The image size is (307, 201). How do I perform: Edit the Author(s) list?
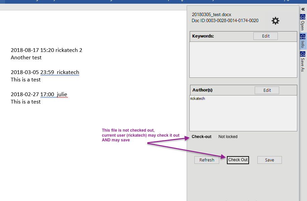pos(267,90)
